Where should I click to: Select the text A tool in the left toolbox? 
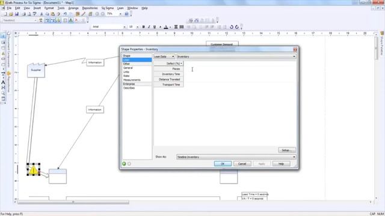3,82
